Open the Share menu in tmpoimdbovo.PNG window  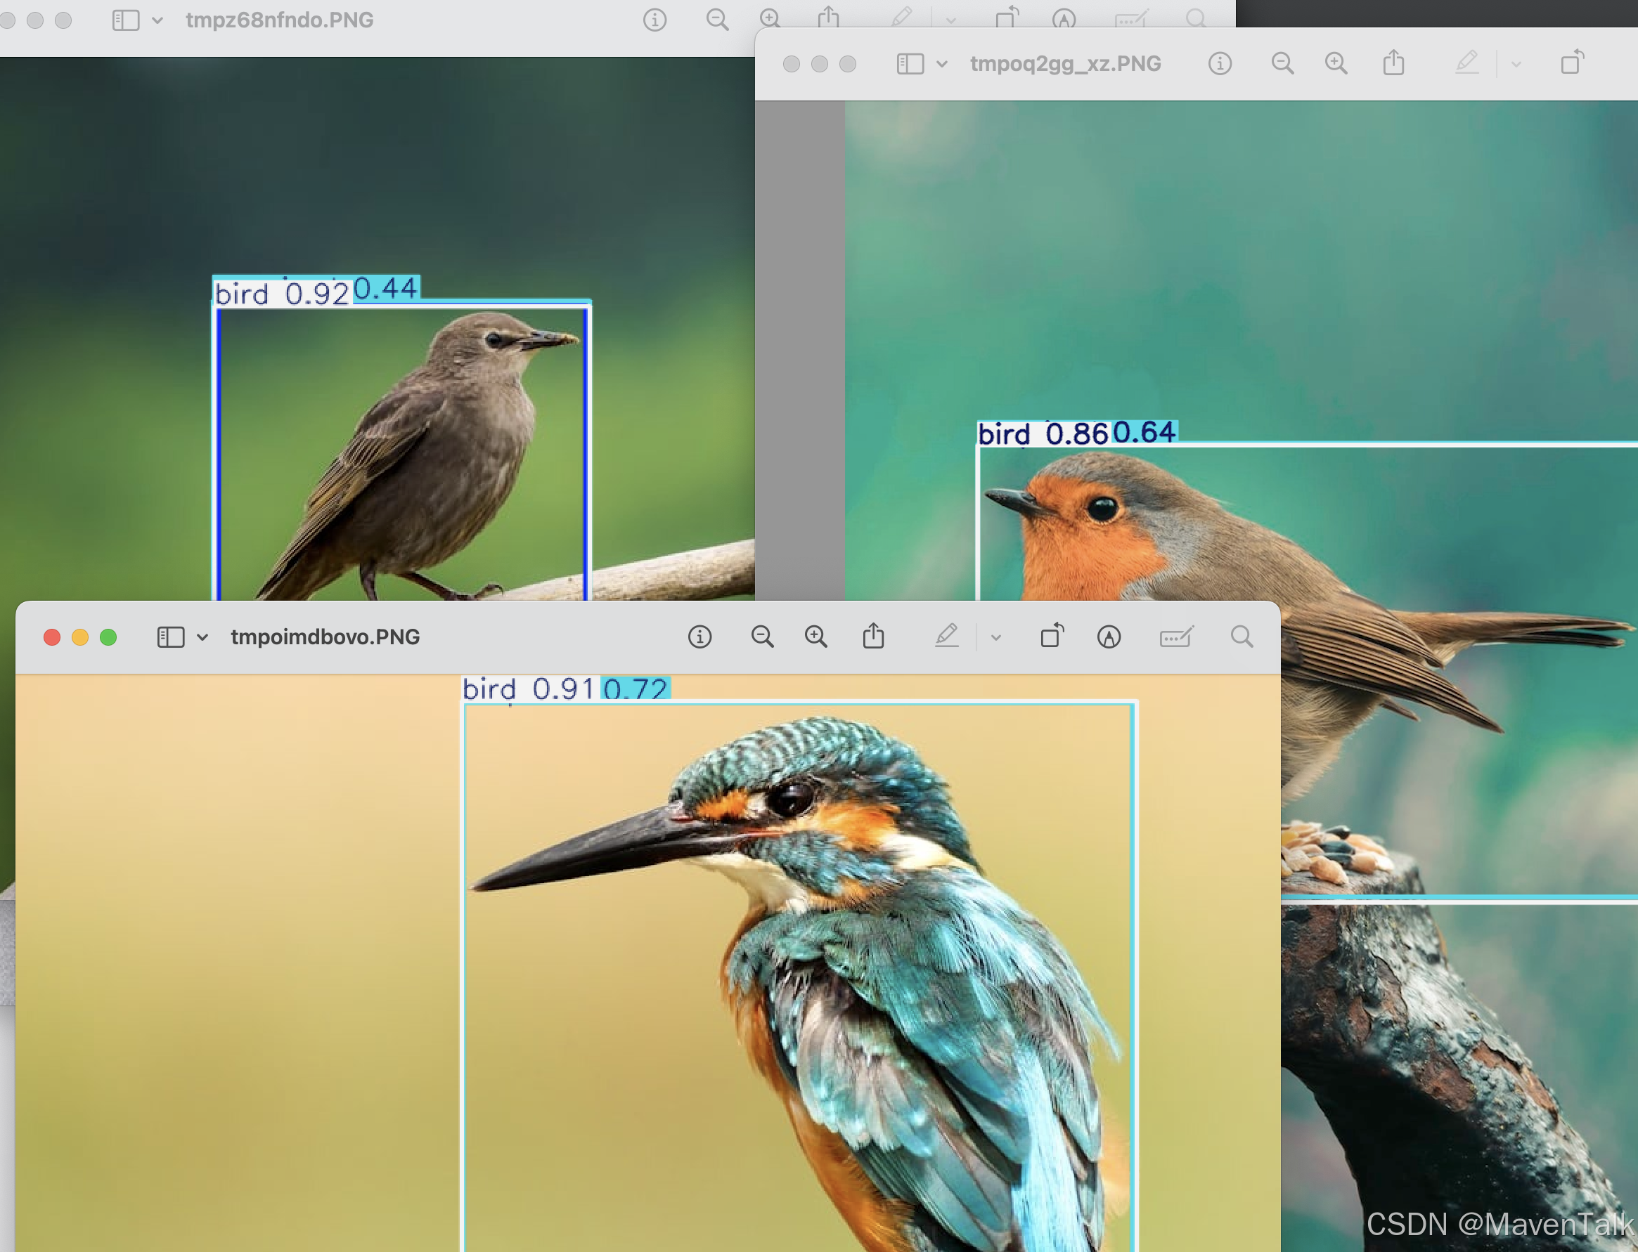(x=873, y=637)
